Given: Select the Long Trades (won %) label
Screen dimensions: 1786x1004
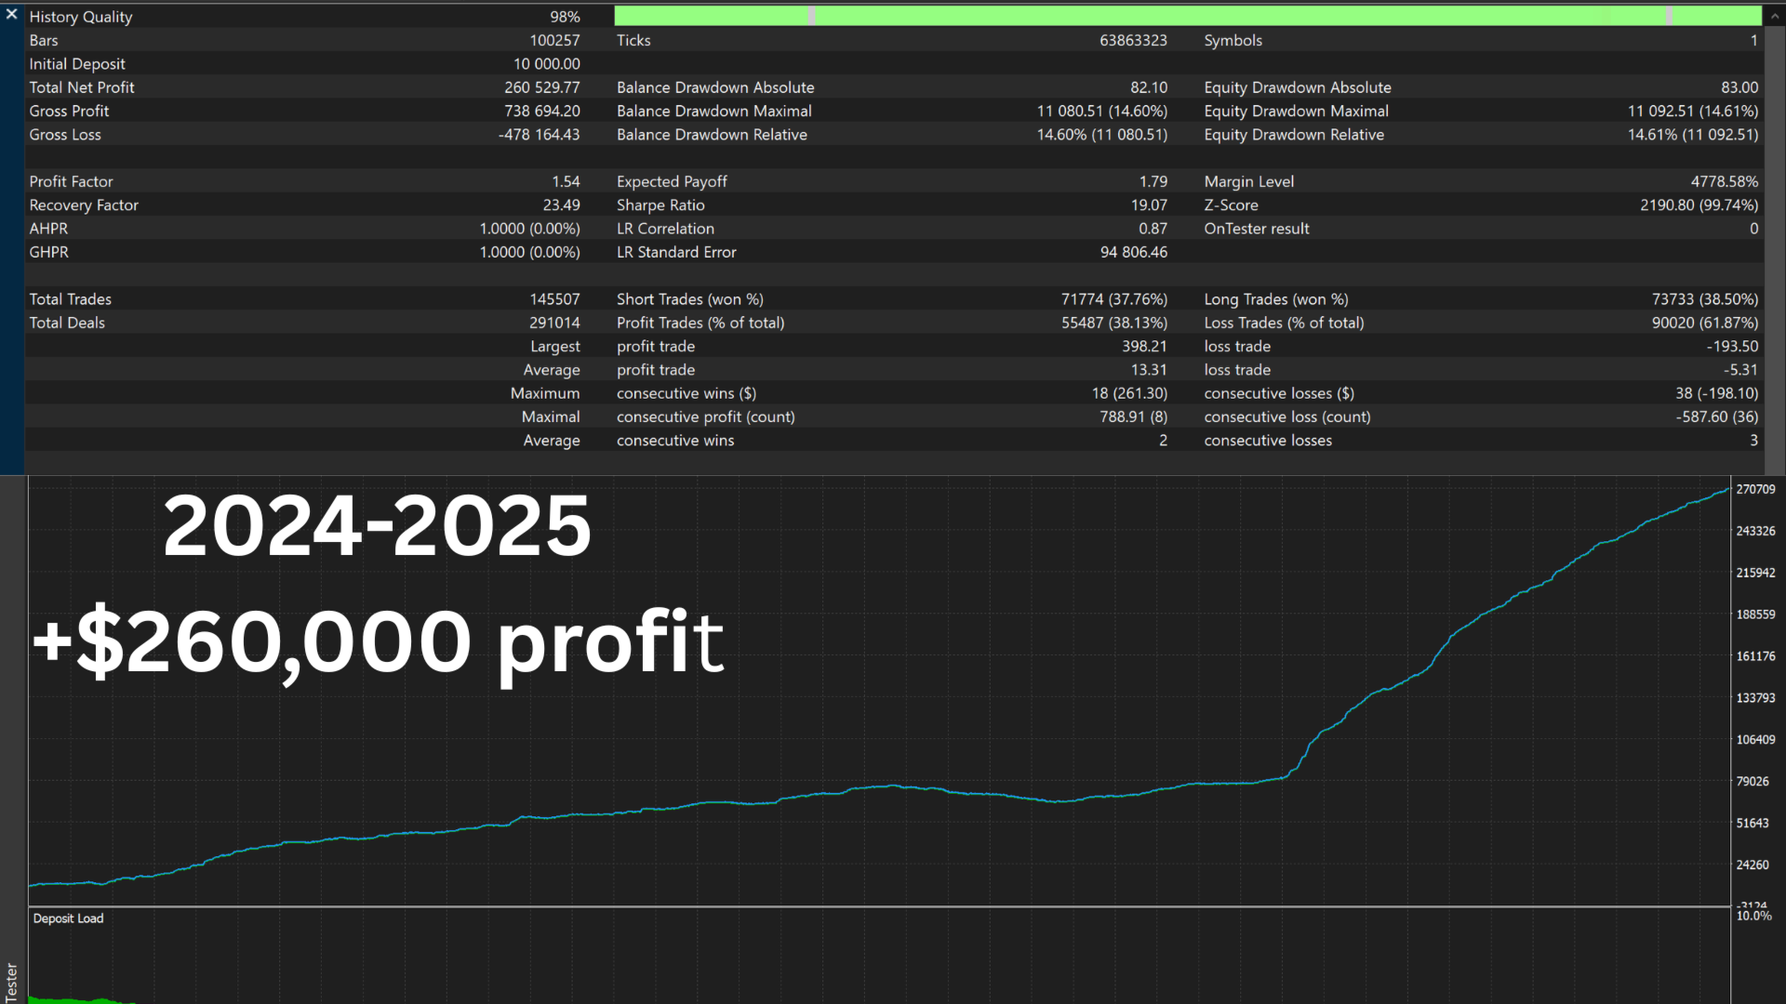Looking at the screenshot, I should (x=1275, y=299).
